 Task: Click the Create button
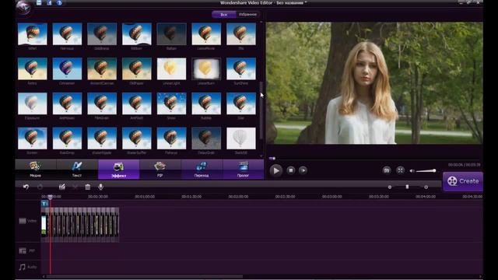point(463,181)
